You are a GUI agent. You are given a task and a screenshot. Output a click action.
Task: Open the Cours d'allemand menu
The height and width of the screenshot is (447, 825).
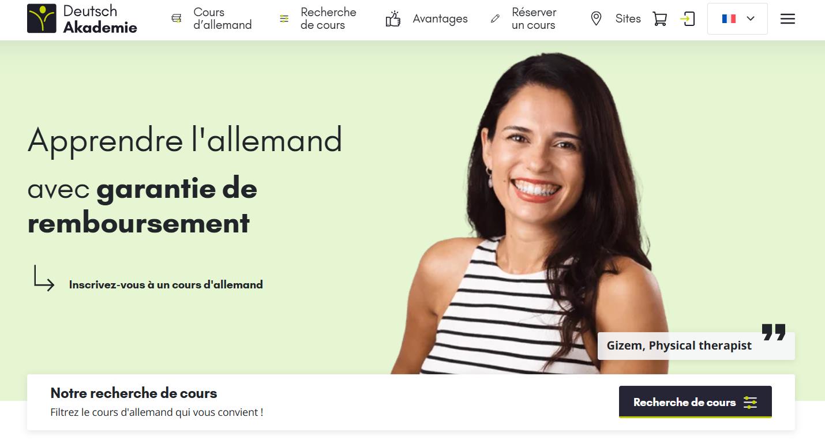coord(223,18)
